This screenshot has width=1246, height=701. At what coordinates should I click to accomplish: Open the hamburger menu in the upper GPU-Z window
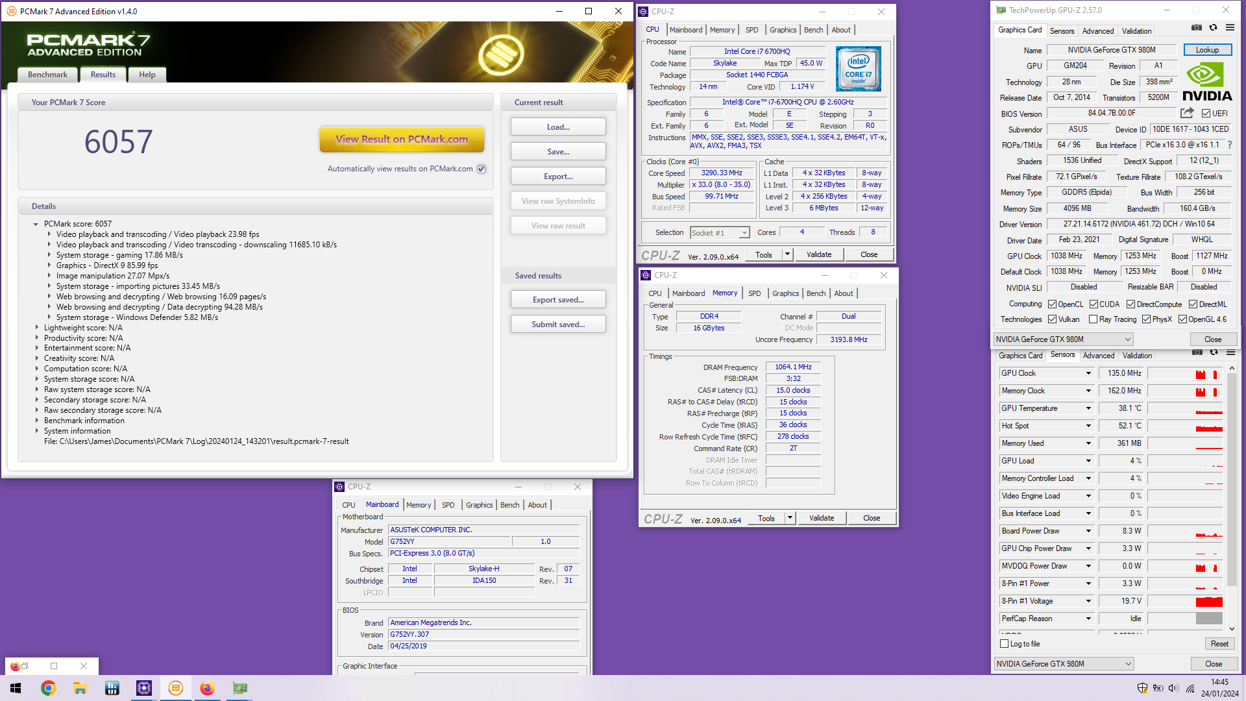coord(1230,28)
